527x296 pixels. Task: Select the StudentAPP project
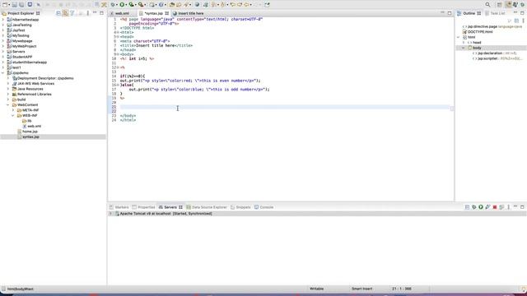[22, 57]
